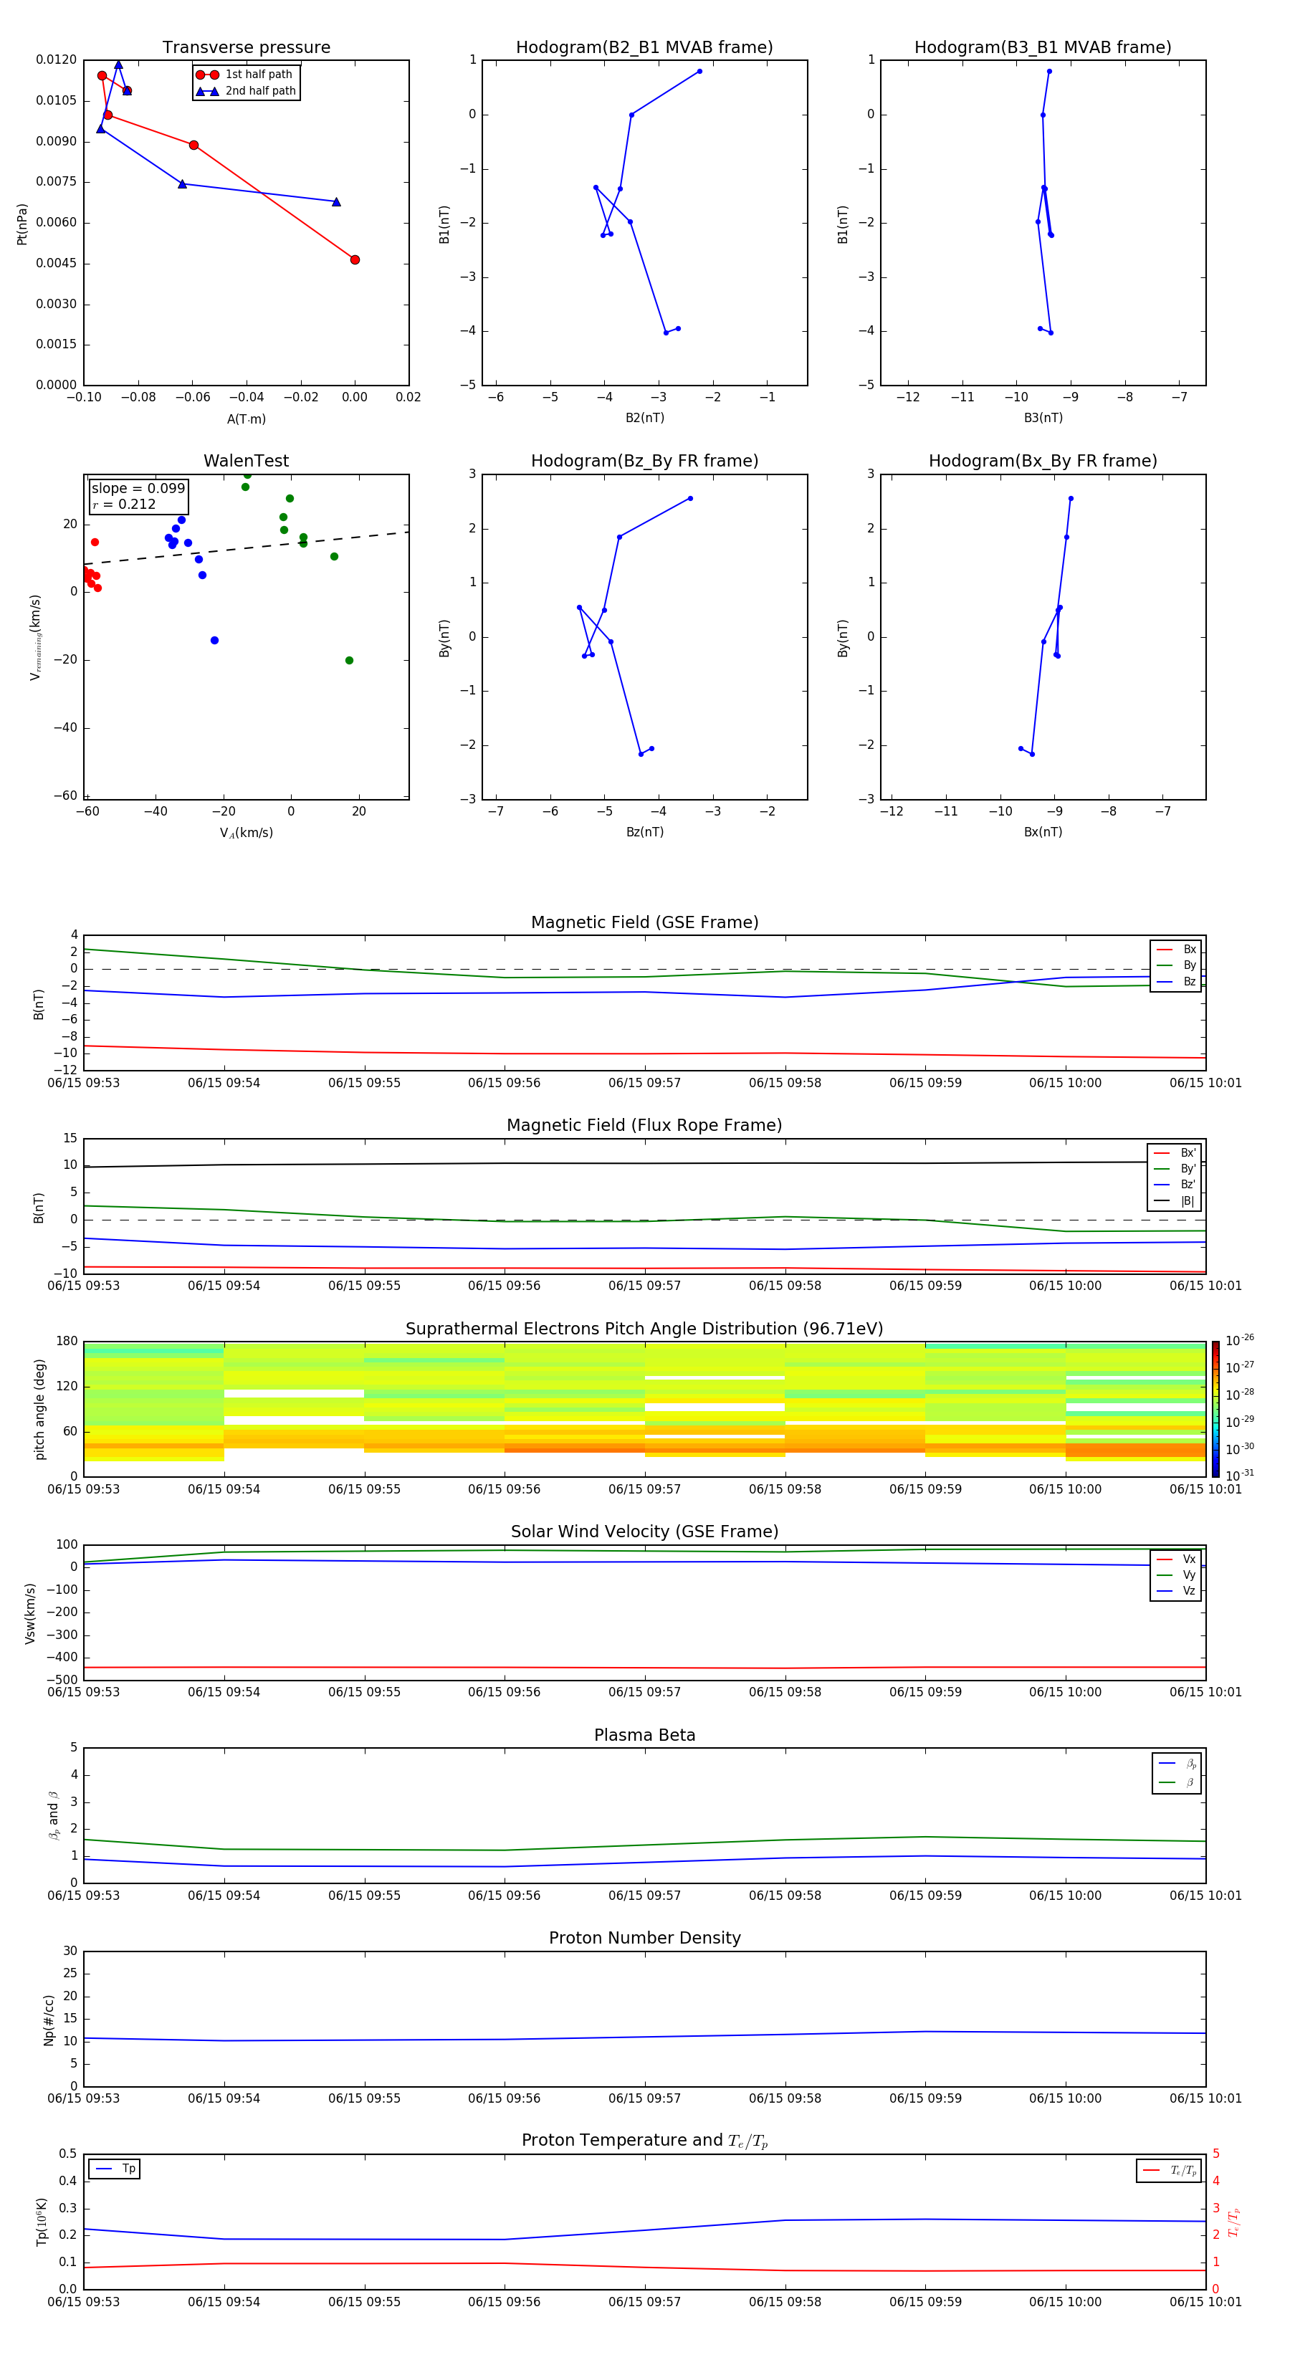Click the Bz entry in GSE magnetic legend
1290x2365 pixels.
[x=1176, y=983]
